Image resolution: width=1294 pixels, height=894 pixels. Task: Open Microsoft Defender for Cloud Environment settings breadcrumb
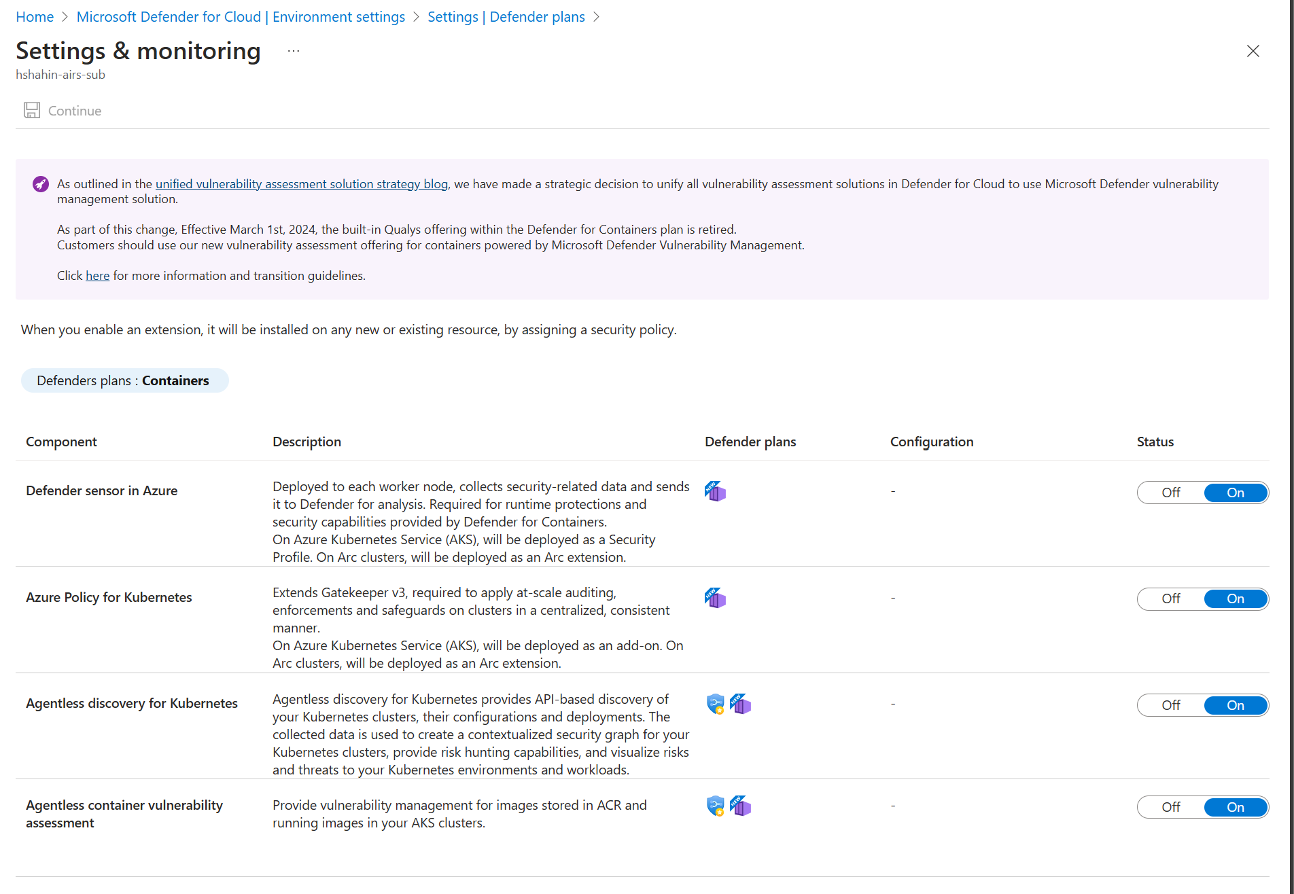[x=241, y=17]
